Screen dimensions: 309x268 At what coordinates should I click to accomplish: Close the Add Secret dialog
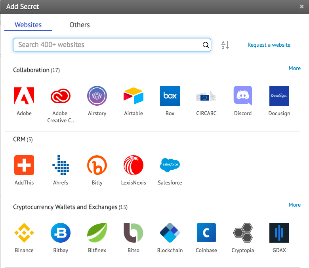pyautogui.click(x=301, y=6)
